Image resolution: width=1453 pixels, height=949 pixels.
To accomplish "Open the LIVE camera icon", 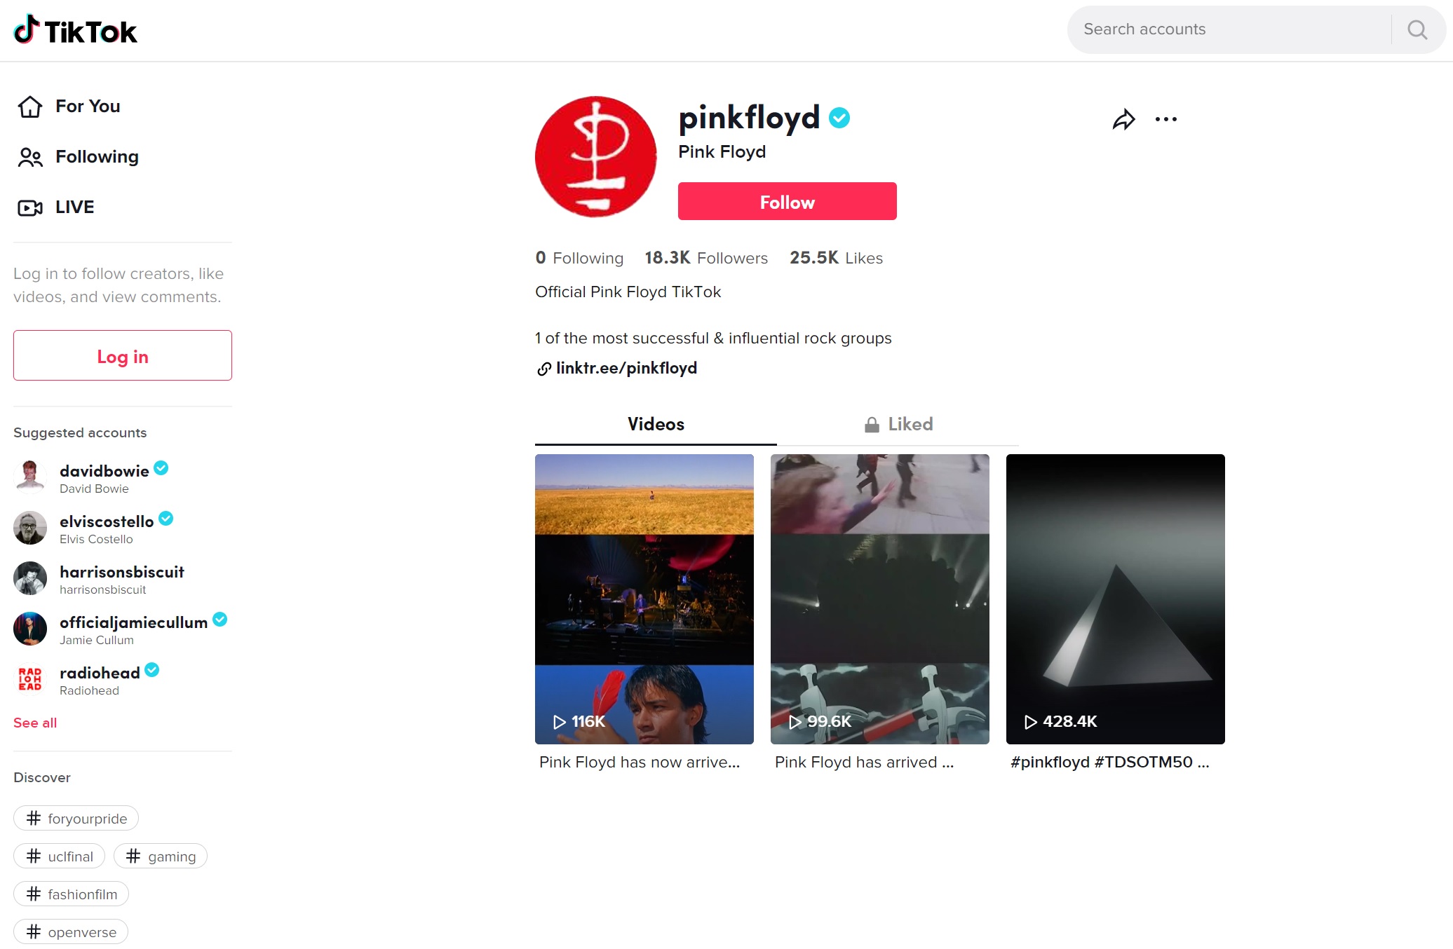I will pyautogui.click(x=30, y=207).
